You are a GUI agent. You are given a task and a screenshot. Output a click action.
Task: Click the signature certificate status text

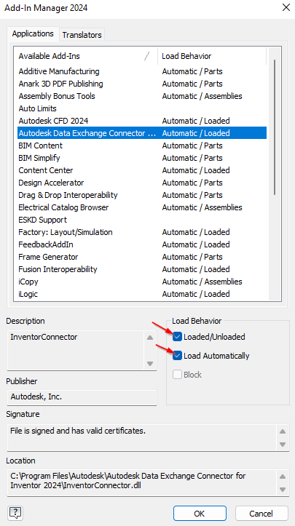78,431
